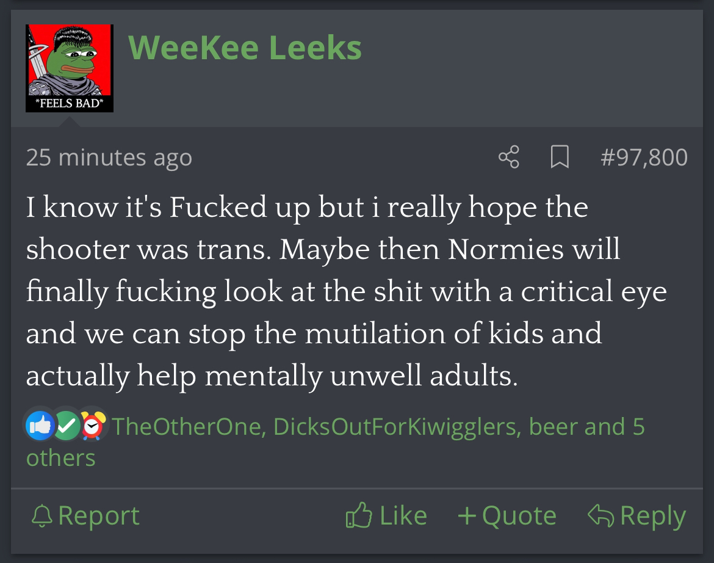Click the 25 minutes ago timestamp

click(x=109, y=158)
